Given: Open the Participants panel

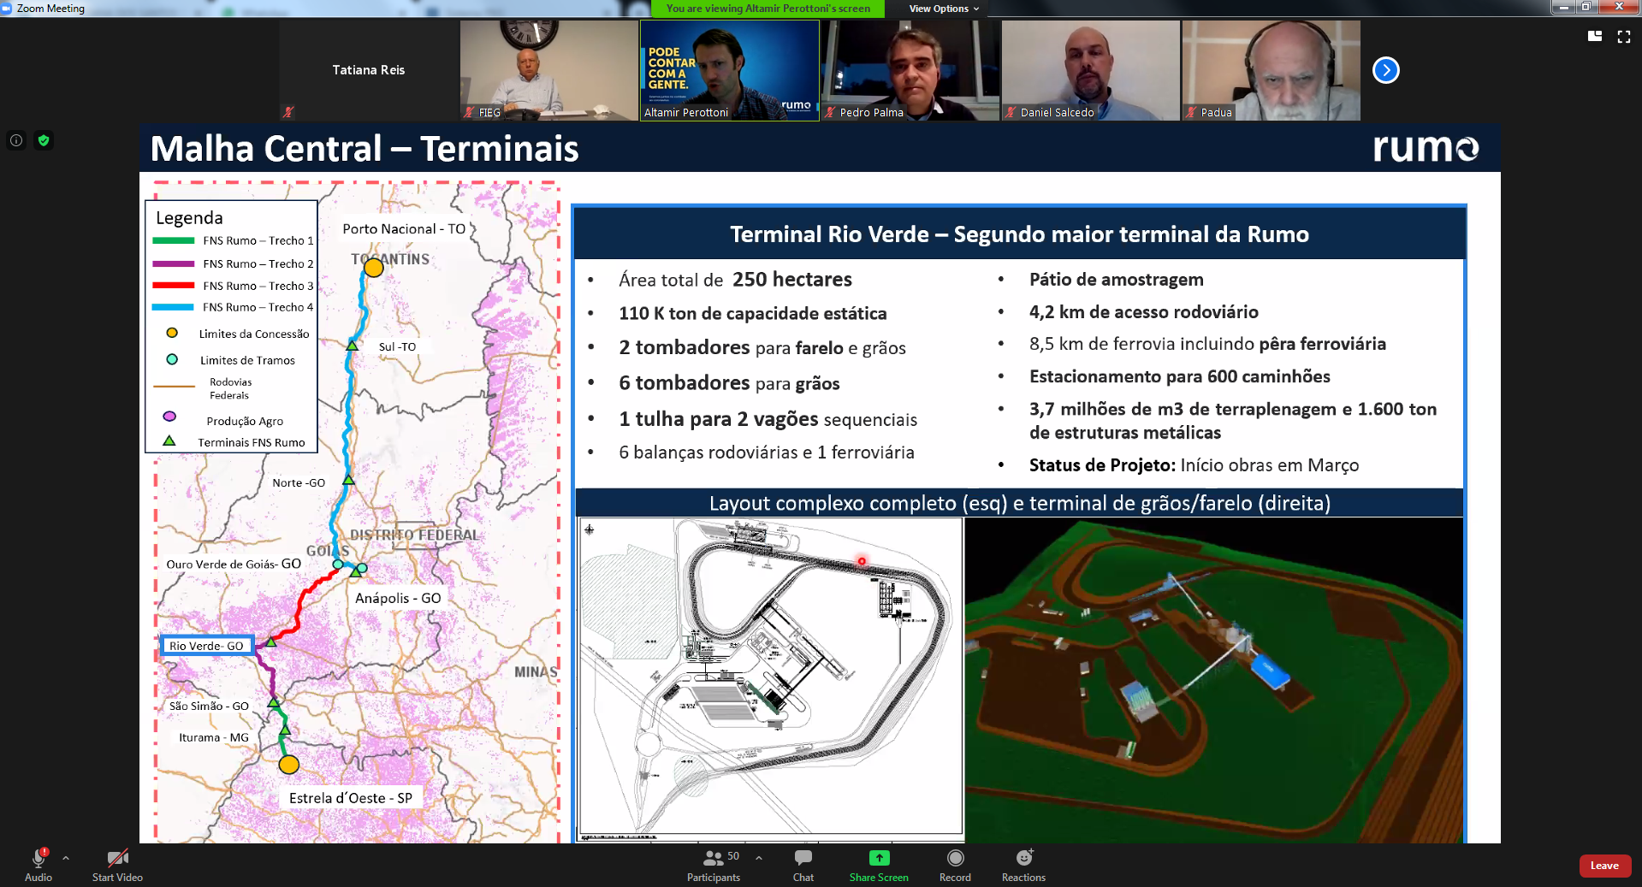Looking at the screenshot, I should tap(713, 865).
